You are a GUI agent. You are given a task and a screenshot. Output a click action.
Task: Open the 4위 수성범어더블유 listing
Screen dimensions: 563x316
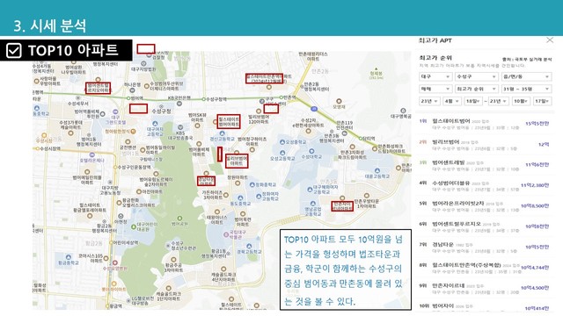[485, 185]
